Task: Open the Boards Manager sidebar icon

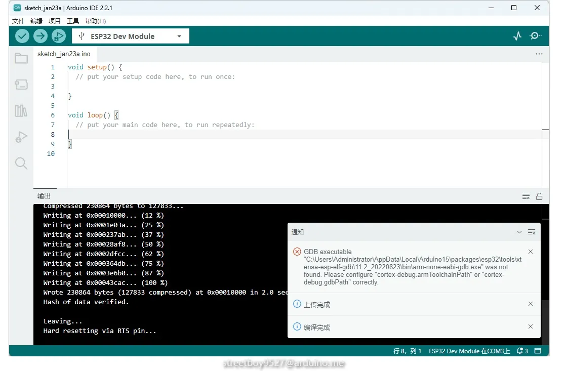Action: click(x=21, y=84)
